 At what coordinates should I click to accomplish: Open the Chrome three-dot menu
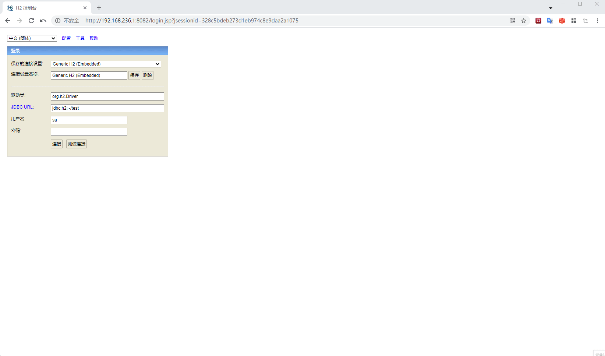point(597,21)
